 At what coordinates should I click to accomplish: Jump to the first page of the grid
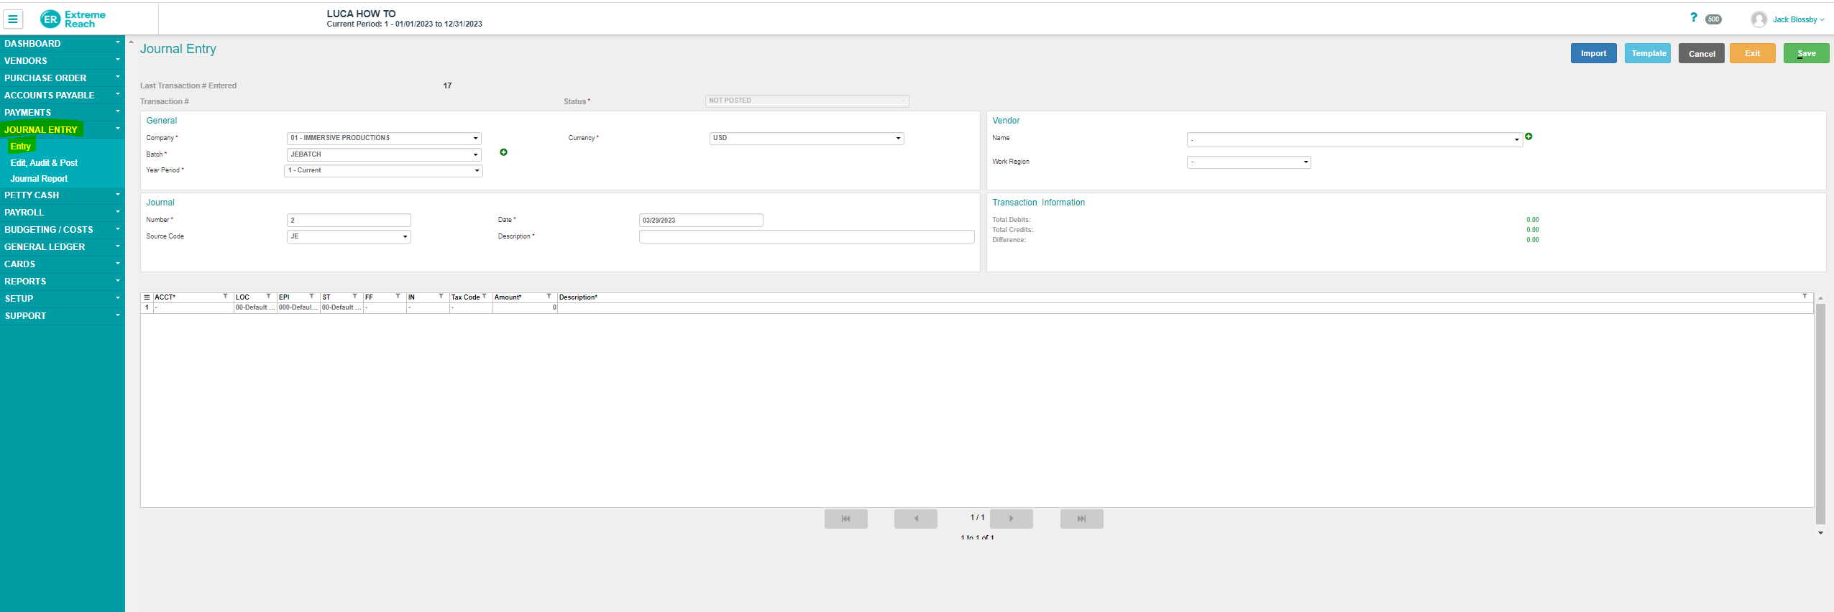845,519
